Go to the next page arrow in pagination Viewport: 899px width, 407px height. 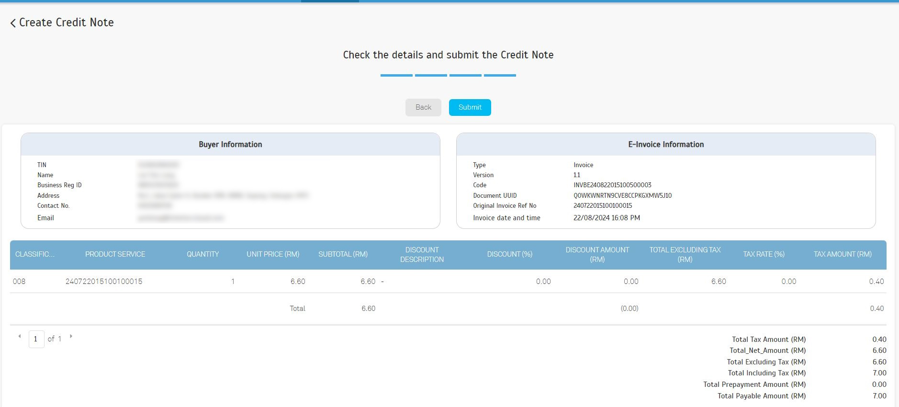[x=71, y=336]
